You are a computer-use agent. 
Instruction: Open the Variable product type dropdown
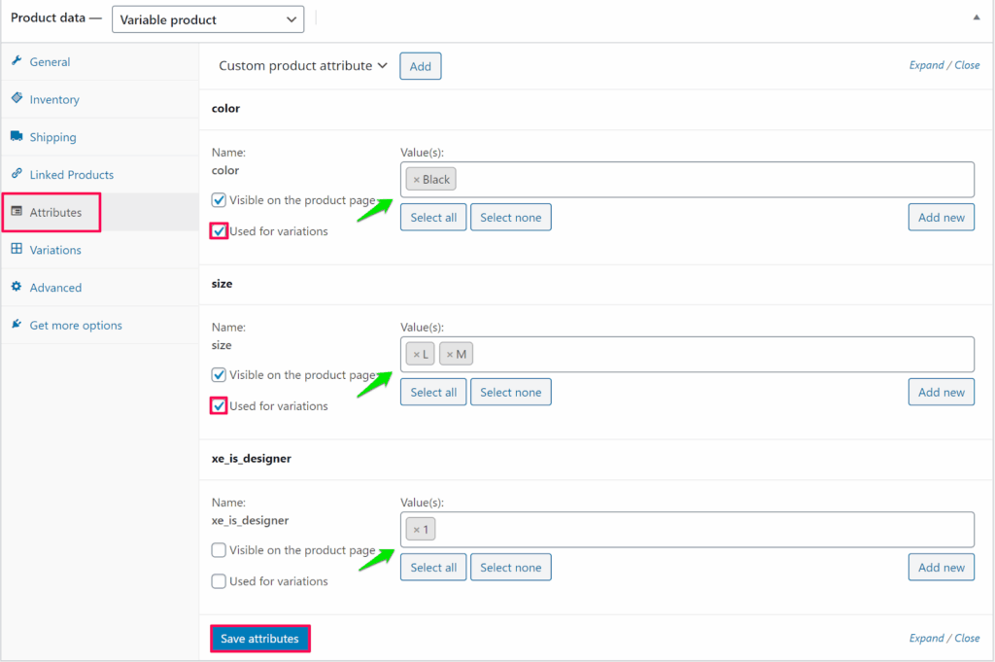(207, 19)
